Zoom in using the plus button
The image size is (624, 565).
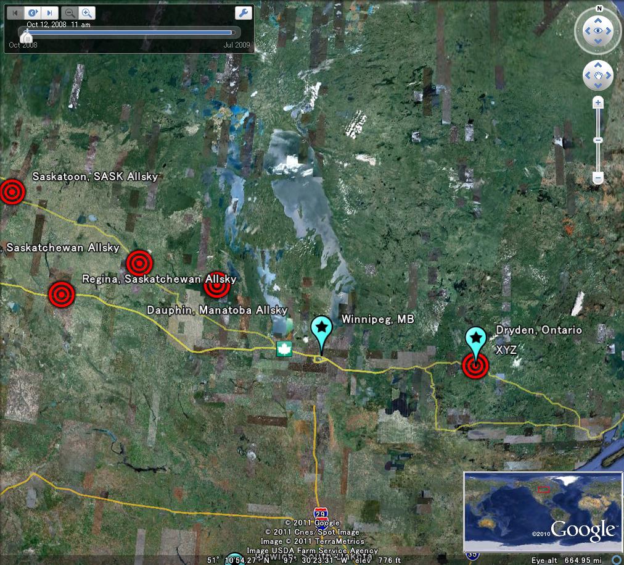click(597, 103)
